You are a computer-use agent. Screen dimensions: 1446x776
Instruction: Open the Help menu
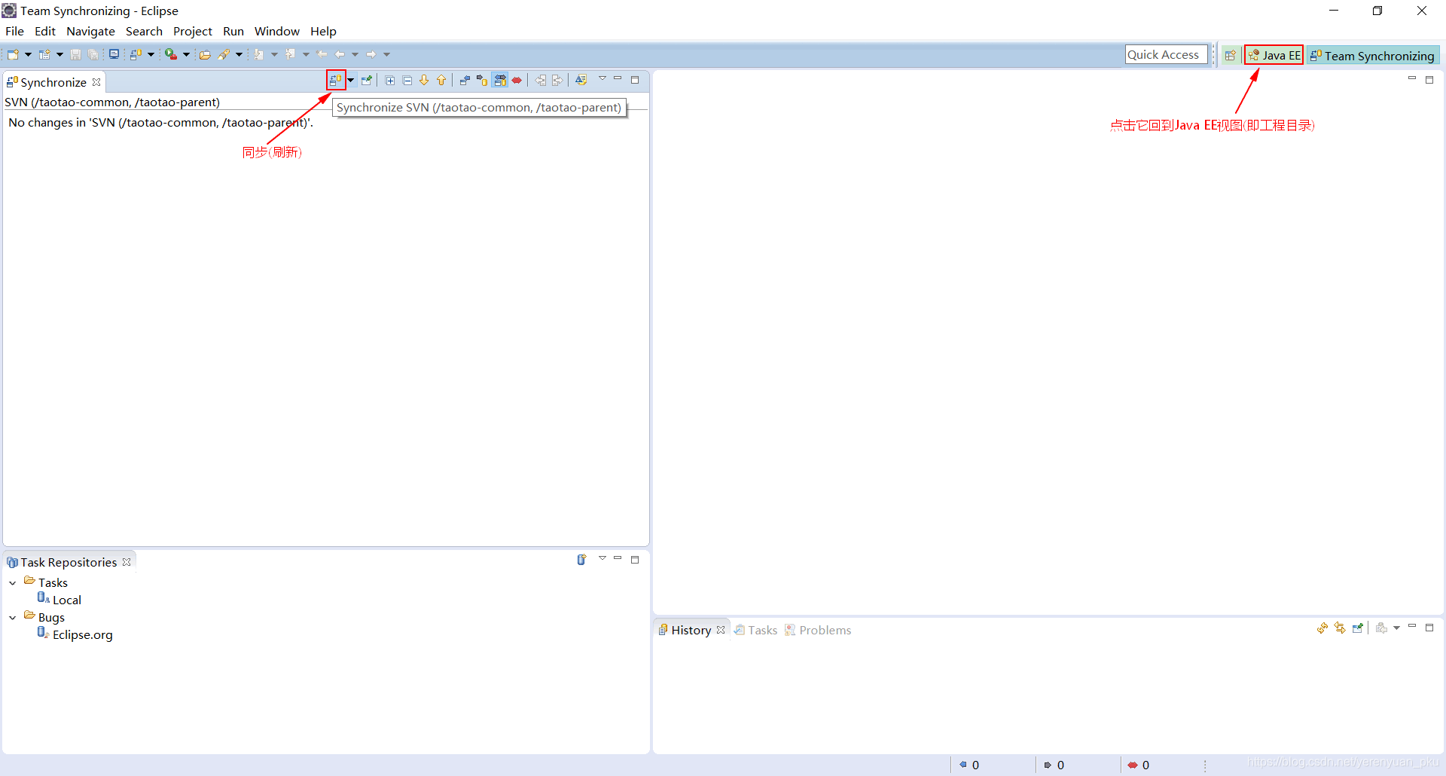coord(323,31)
